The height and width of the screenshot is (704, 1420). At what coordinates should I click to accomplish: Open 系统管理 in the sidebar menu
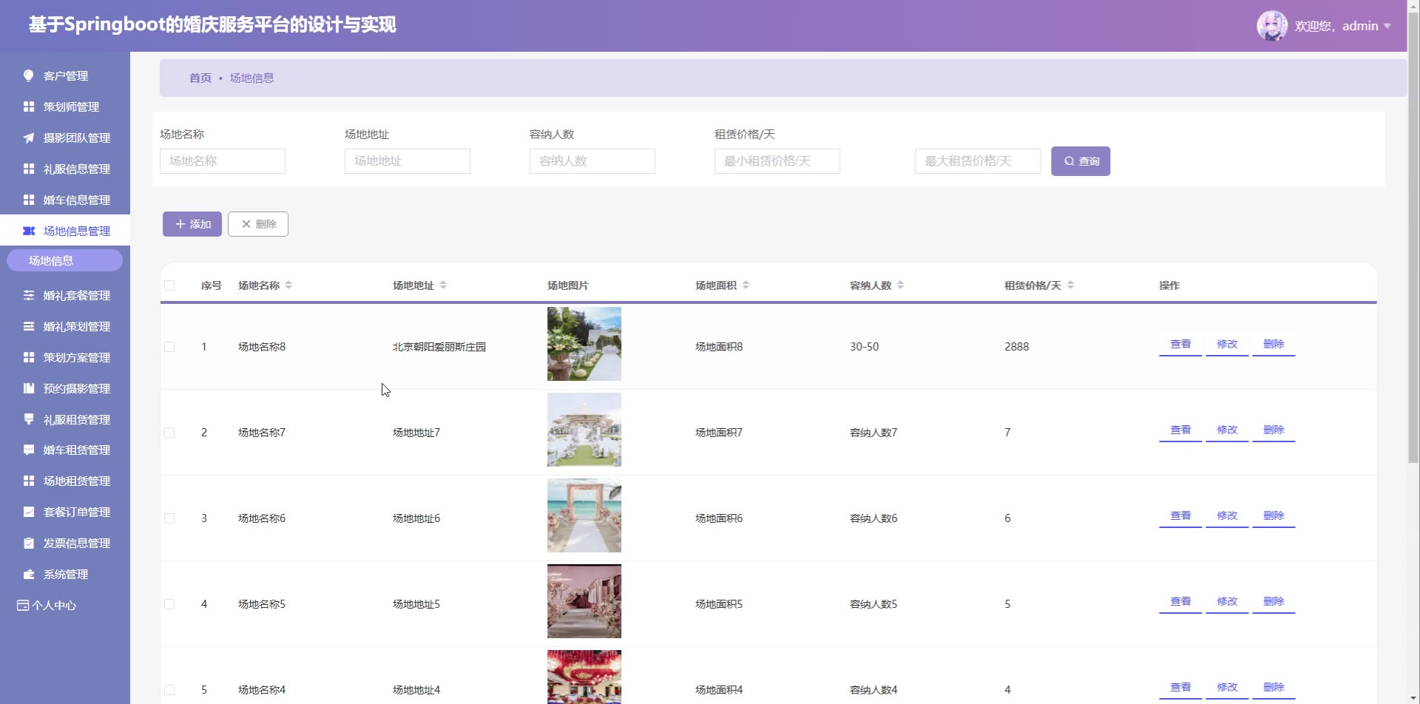pyautogui.click(x=65, y=574)
